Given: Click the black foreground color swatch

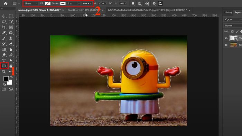Looking at the screenshot, I should (x=6, y=79).
